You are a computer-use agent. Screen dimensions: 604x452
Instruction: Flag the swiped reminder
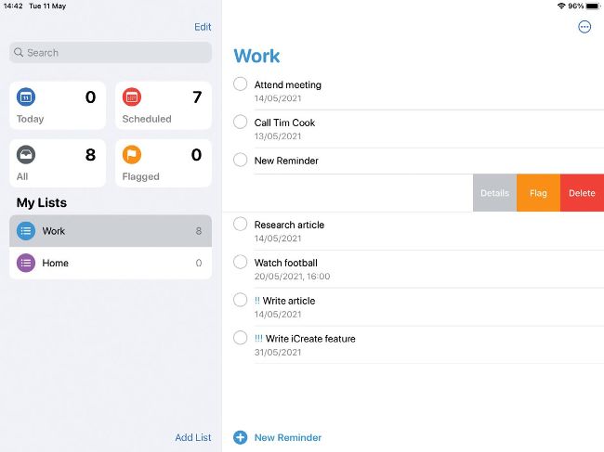(x=538, y=193)
